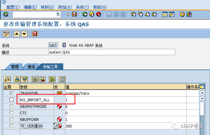The width and height of the screenshot is (210, 135).
Task: Open the TP_VERSION parameter search help button
Action: pos(56,126)
